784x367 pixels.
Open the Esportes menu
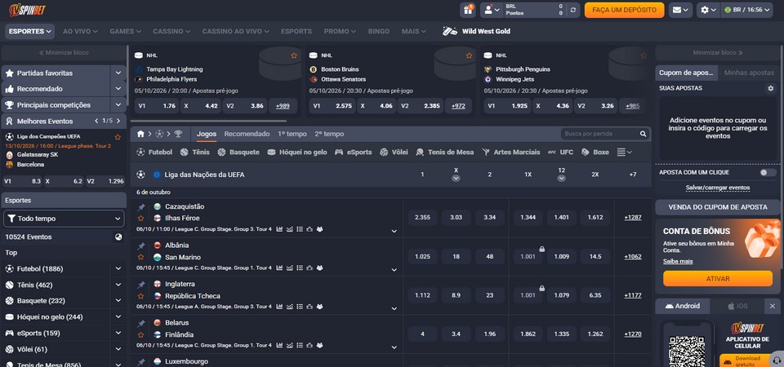point(30,32)
